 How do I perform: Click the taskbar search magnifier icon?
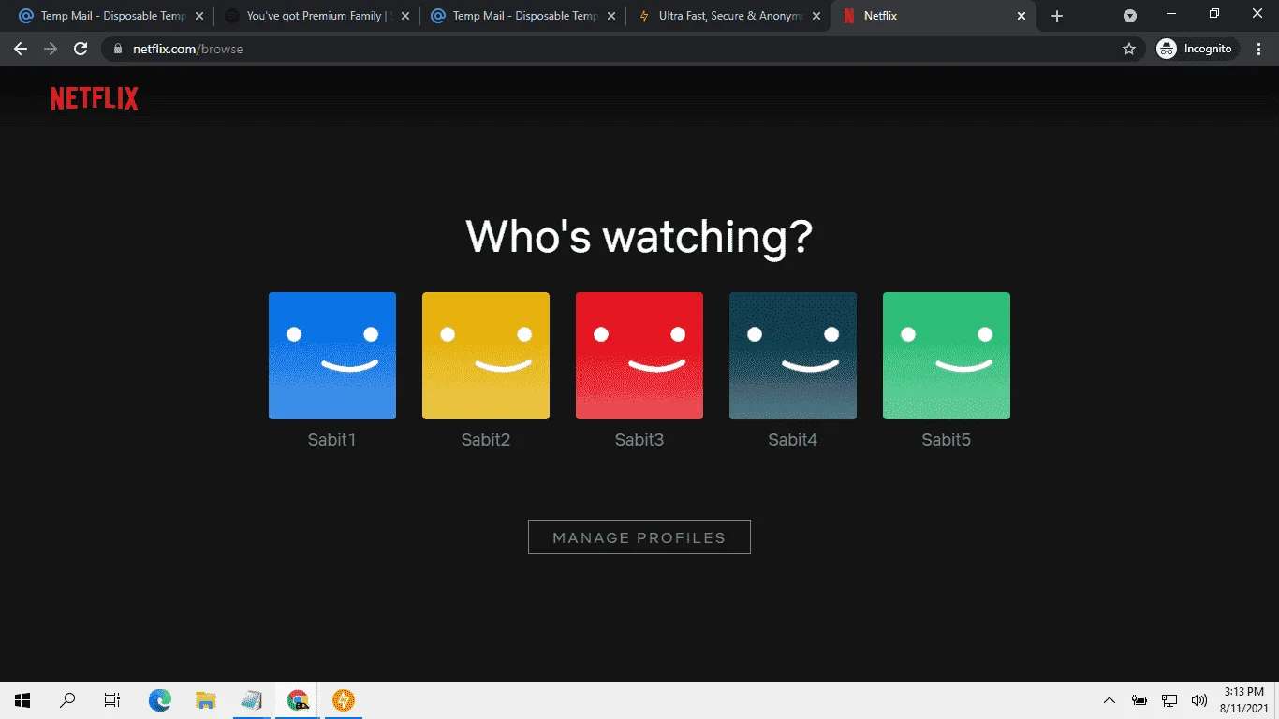click(x=67, y=700)
